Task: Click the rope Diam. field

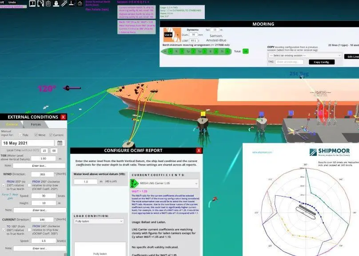Action: click(x=193, y=35)
